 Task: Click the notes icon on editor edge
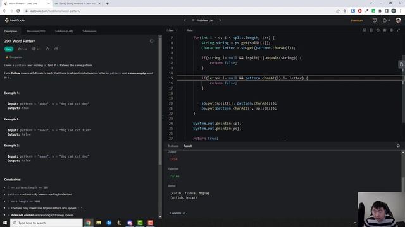tap(401, 64)
